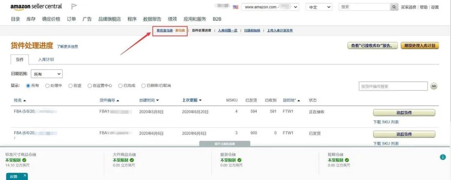Click the top 搜索 input field
451x180 pixels.
[365, 7]
